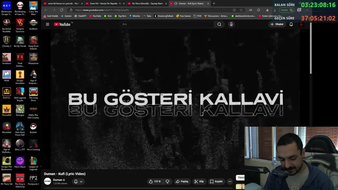Open the Thronefall desktop icon
This screenshot has height=190, width=338.
point(7,111)
